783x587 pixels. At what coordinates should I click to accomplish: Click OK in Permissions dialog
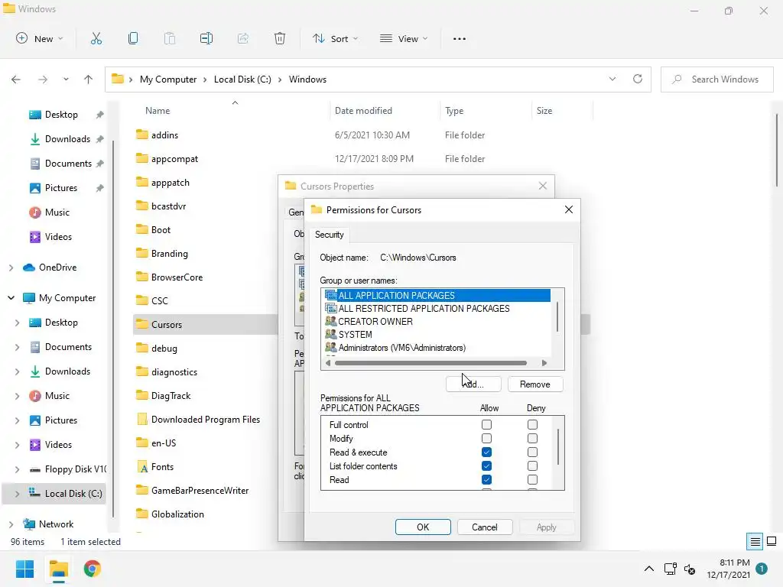(x=423, y=527)
